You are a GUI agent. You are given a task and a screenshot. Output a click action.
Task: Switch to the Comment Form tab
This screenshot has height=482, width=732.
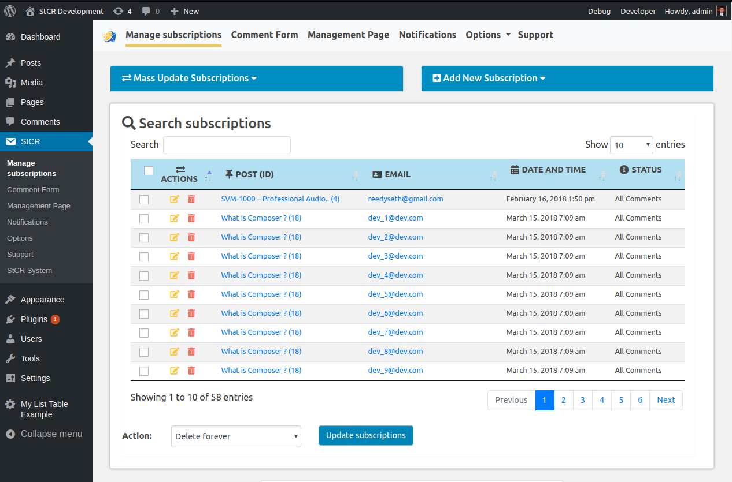pyautogui.click(x=264, y=35)
